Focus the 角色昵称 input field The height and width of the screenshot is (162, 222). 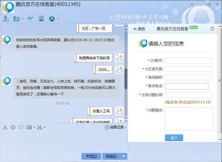189,77
